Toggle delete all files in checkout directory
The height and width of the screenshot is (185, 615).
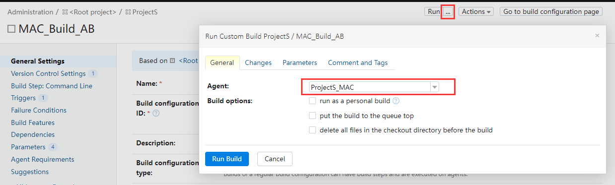(x=312, y=130)
